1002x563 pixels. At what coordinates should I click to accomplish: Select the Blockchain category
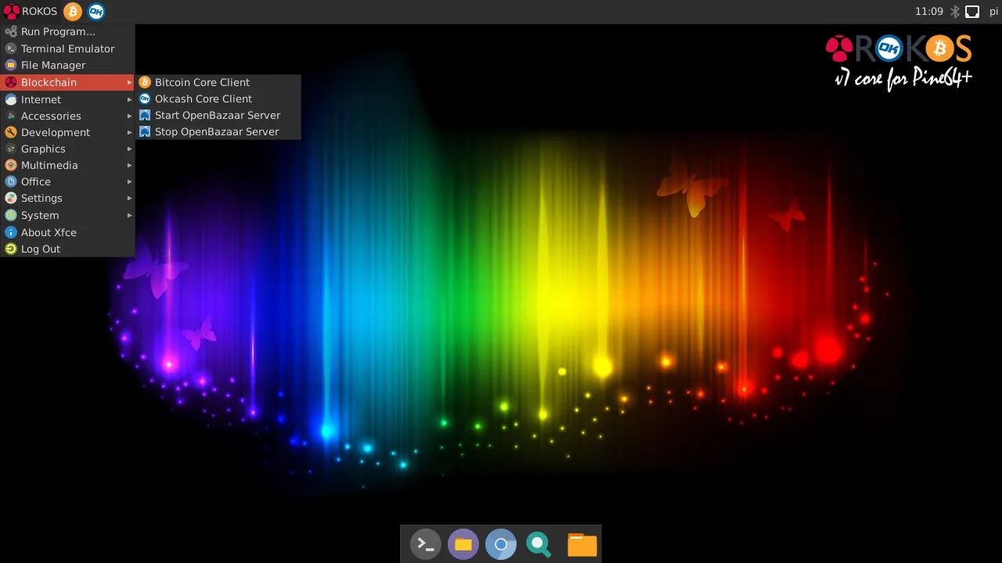[67, 82]
